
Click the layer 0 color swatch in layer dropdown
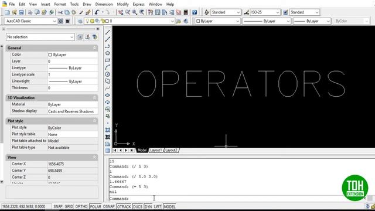click(107, 21)
